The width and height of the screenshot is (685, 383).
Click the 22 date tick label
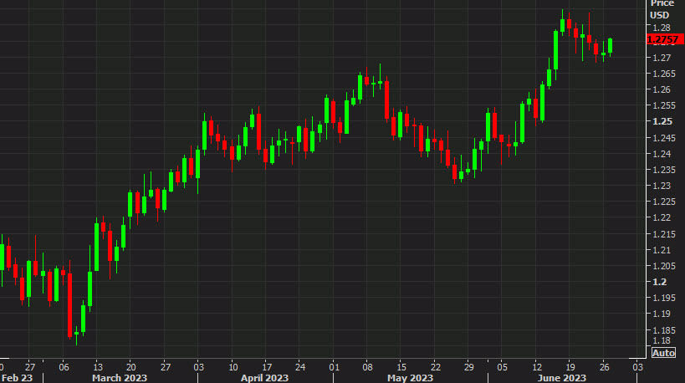coord(435,367)
